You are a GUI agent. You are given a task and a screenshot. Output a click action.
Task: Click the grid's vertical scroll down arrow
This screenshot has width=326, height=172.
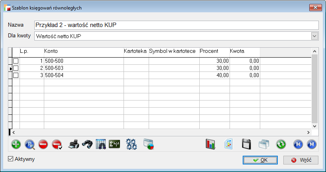[x=314, y=126]
